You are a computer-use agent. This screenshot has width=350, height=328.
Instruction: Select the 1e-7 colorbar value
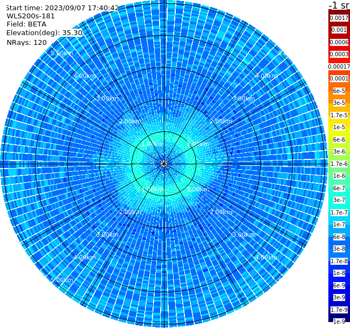tap(339, 224)
